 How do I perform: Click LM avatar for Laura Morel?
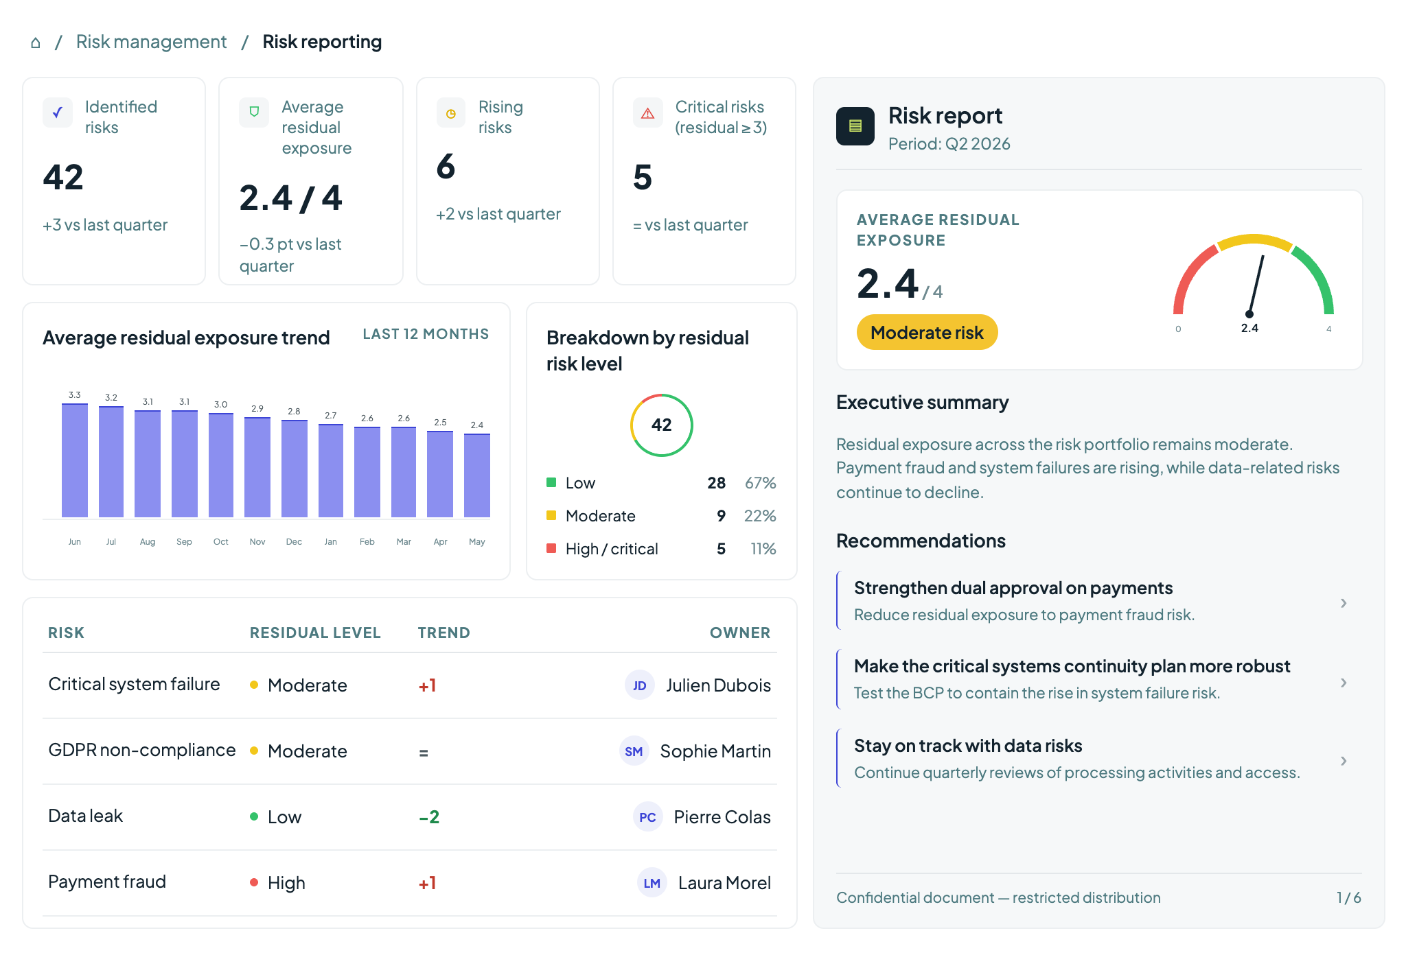click(x=652, y=883)
